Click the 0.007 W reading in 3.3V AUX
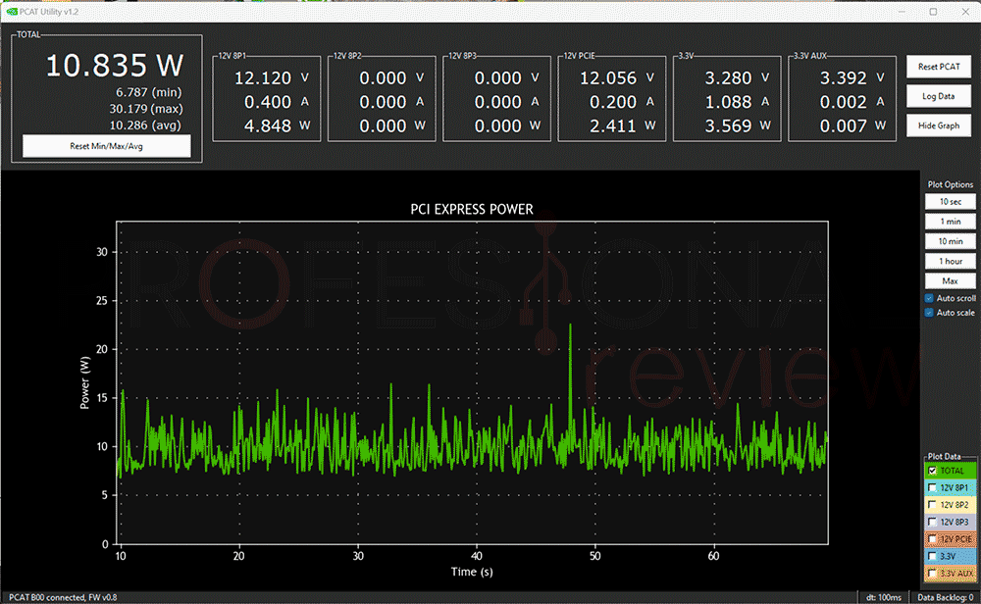The image size is (981, 604). (x=852, y=126)
